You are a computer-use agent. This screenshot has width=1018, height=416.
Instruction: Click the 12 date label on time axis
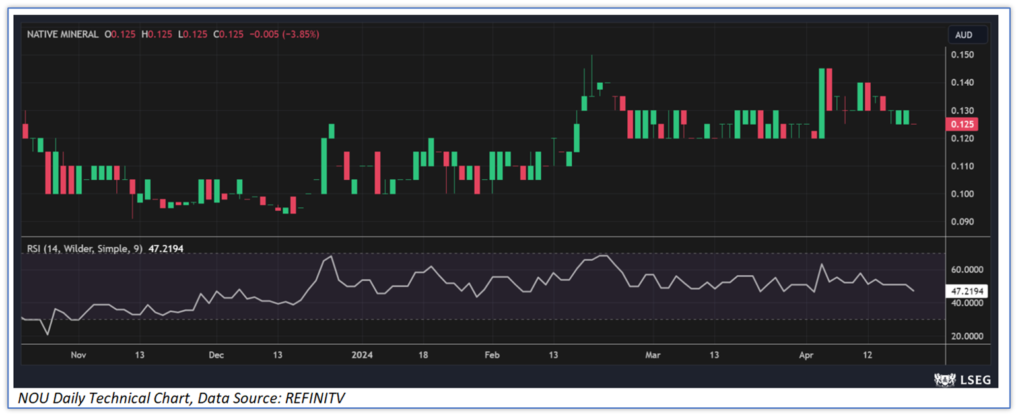click(868, 355)
